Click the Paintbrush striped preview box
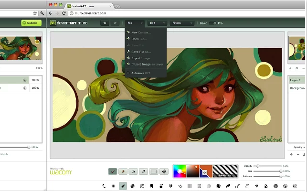307x192 pixels. (225, 171)
